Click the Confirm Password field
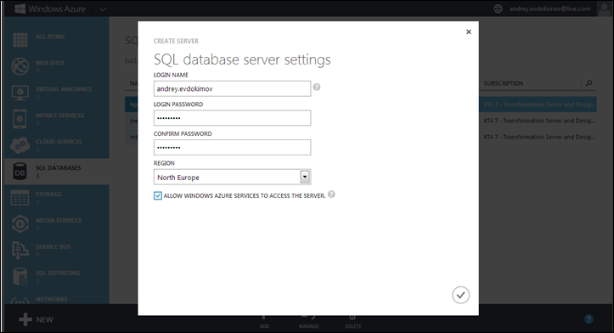 (x=232, y=147)
